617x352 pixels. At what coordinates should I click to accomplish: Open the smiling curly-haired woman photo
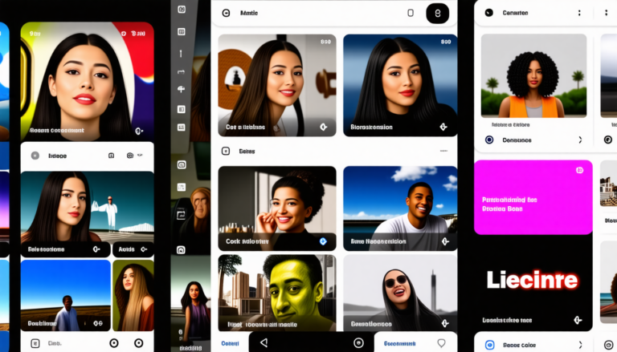[277, 208]
